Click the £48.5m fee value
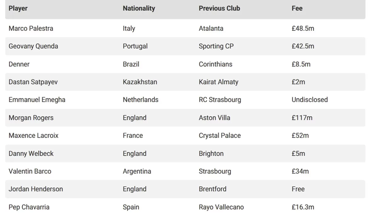This screenshot has width=370, height=221. 303,28
